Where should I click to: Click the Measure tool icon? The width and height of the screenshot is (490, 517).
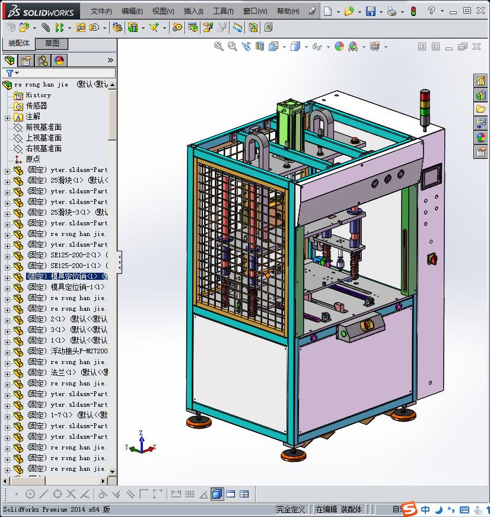(237, 27)
